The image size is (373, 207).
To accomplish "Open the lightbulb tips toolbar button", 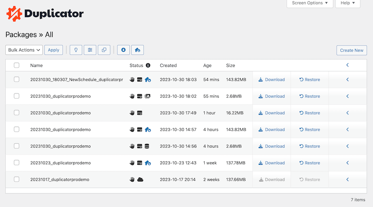I will coord(76,50).
